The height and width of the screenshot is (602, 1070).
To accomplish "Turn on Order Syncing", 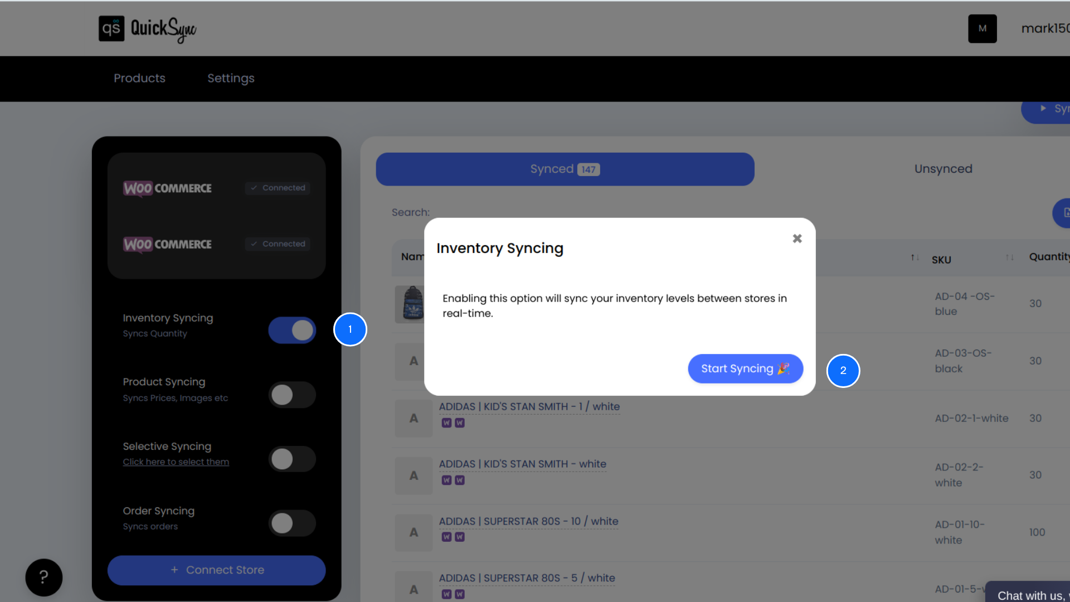I will tap(291, 523).
